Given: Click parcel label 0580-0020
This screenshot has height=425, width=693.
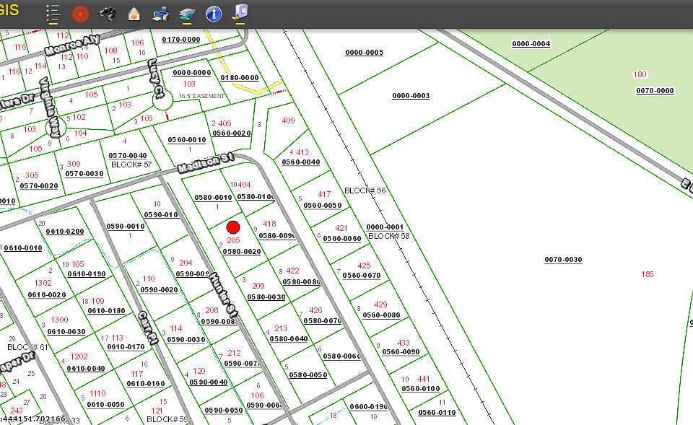Looking at the screenshot, I should click(242, 251).
